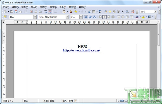The width and height of the screenshot is (162, 104).
Task: Toggle Nonprinting Characters pilcrow
Action: click(x=123, y=12)
